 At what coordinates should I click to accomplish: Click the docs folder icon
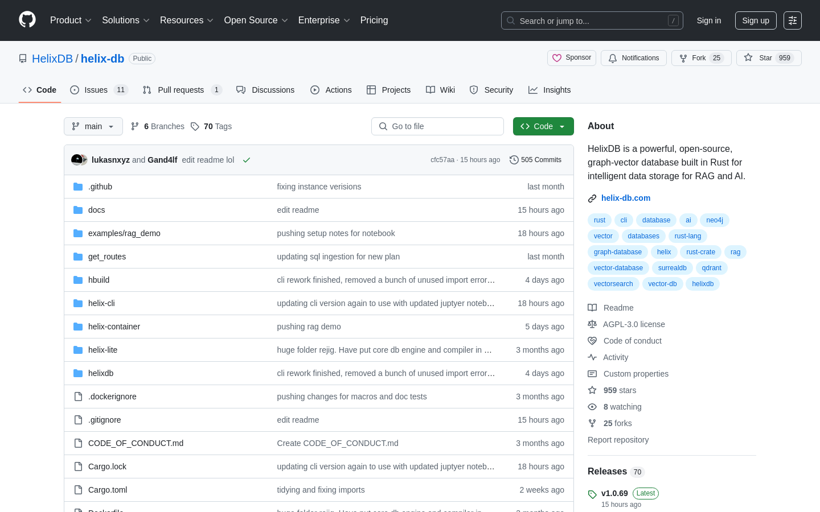pos(78,210)
